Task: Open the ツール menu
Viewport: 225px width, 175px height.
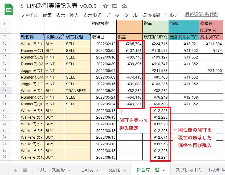Action: (131, 15)
